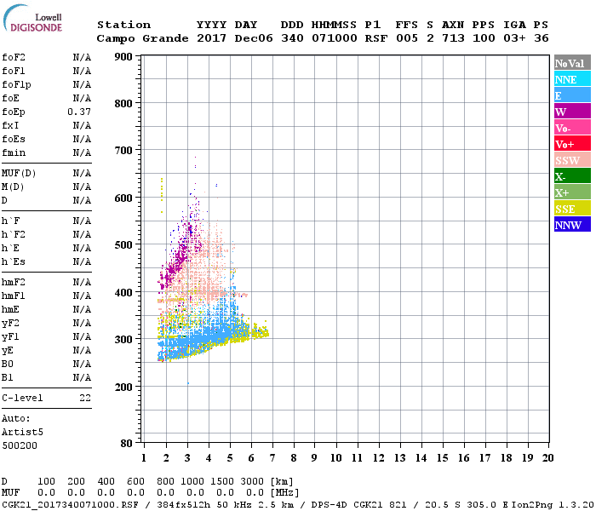
Task: Click the 300 km height axis label
Action: click(x=123, y=339)
